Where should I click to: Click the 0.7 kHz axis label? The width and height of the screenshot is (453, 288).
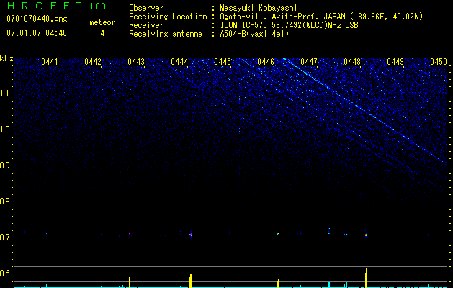point(6,238)
